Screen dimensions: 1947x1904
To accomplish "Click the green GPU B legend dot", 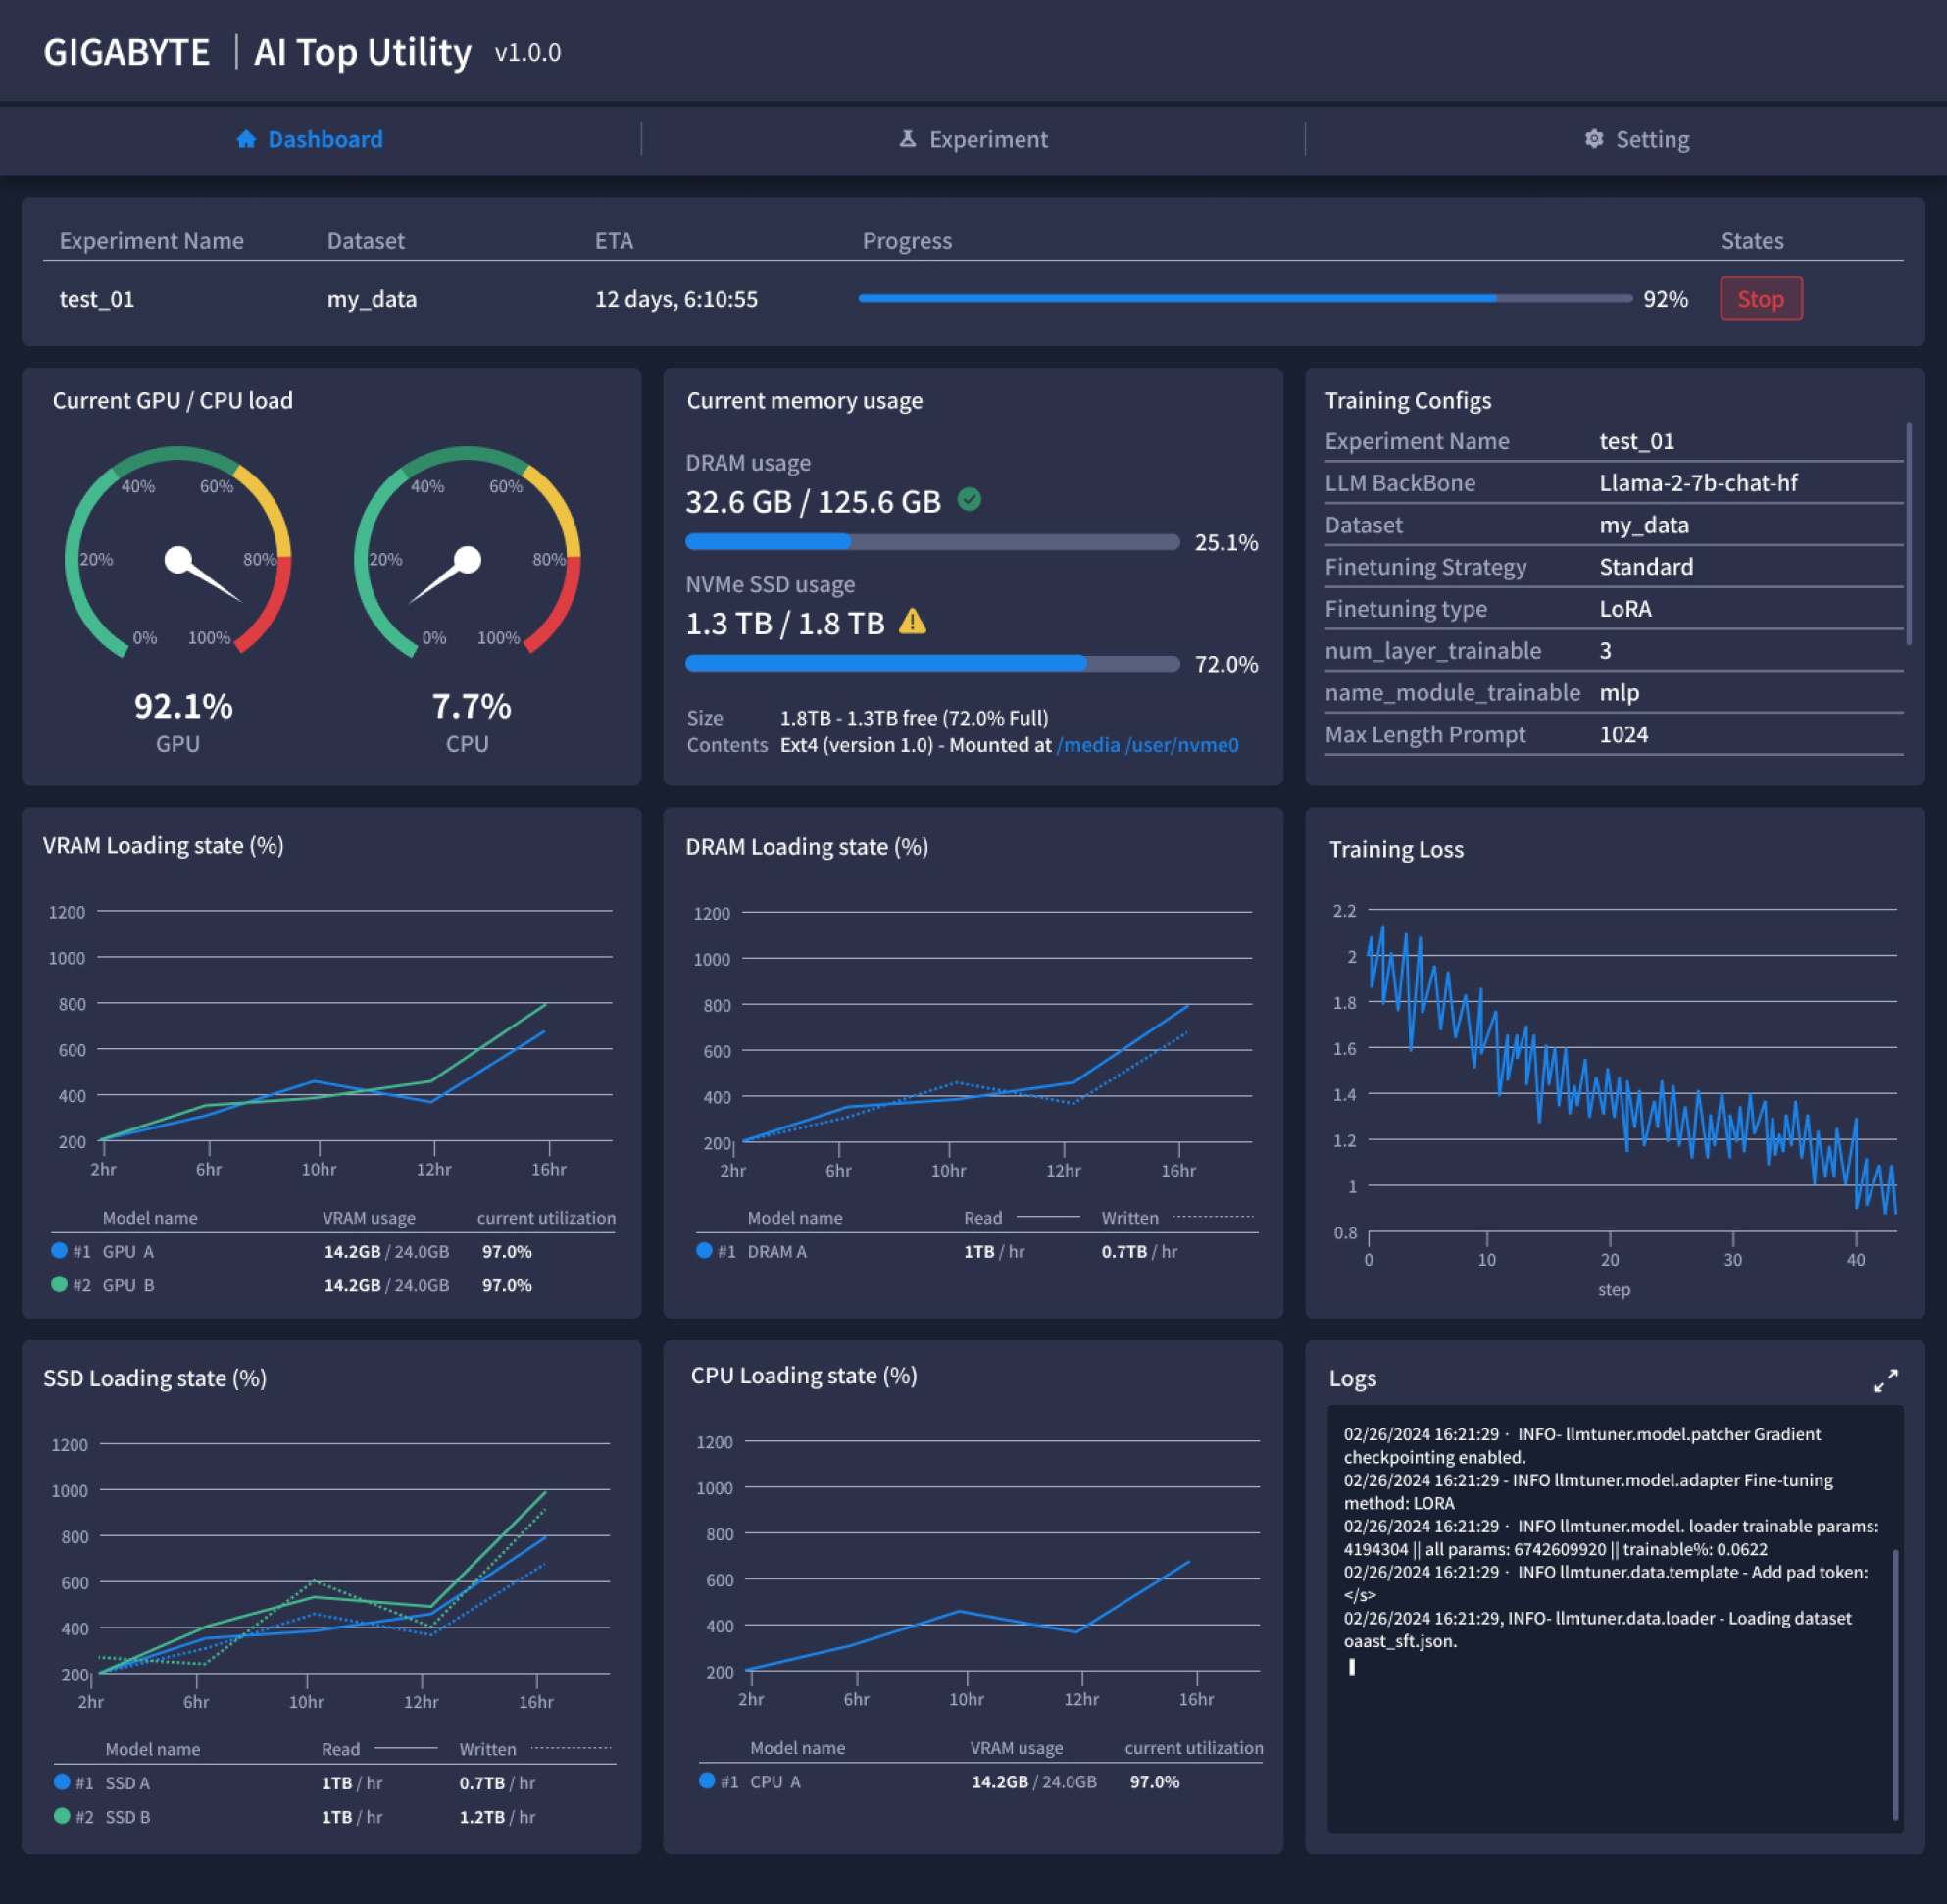I will coord(59,1284).
